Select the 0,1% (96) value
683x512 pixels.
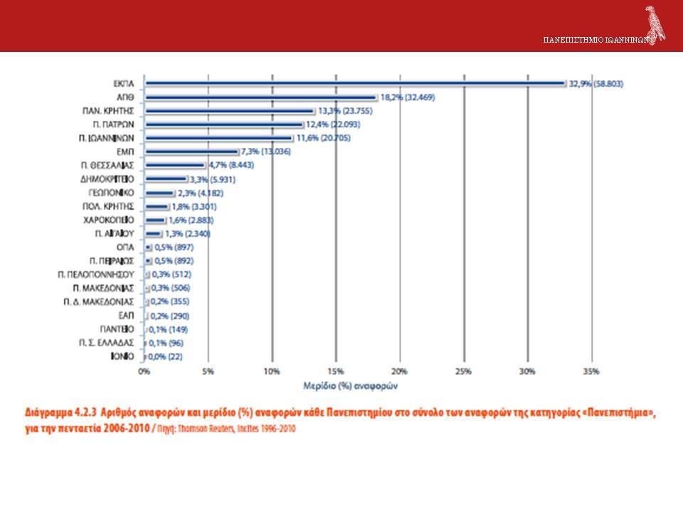(x=166, y=343)
